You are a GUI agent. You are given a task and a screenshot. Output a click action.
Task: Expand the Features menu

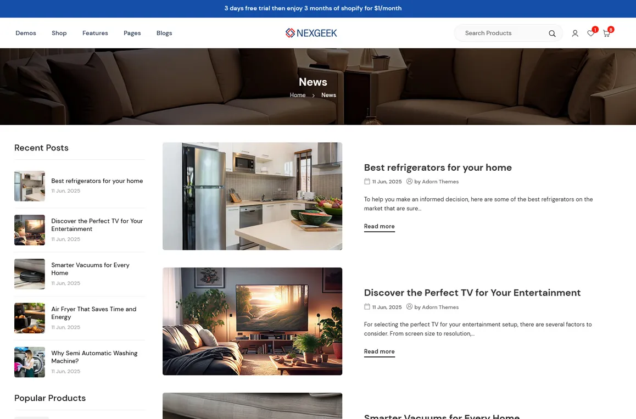click(x=95, y=33)
